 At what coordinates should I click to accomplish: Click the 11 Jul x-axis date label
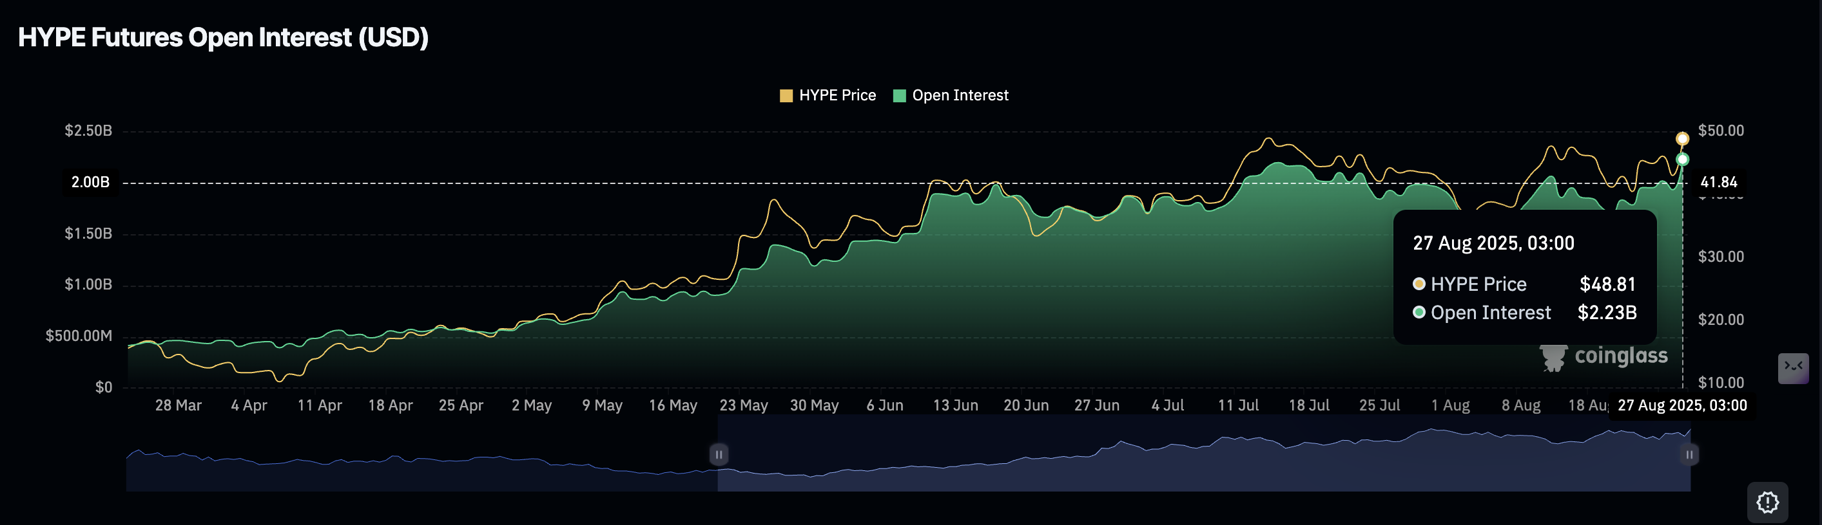1238,405
